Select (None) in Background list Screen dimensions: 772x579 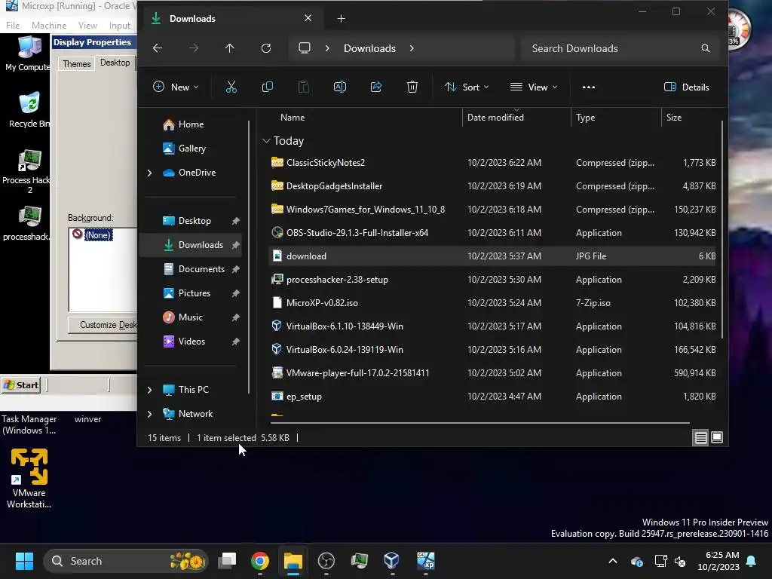click(x=98, y=235)
